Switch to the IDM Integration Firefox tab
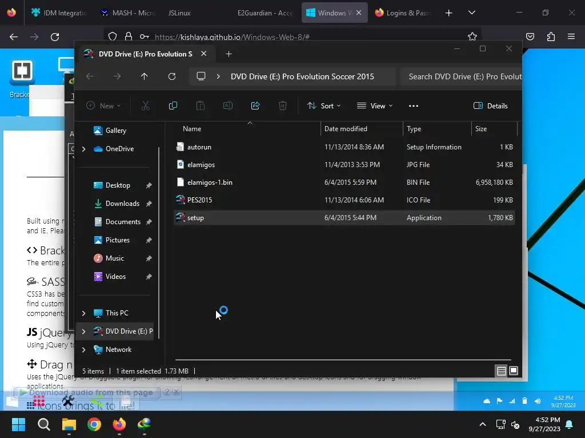Screen dimensions: 585x438 (59, 13)
